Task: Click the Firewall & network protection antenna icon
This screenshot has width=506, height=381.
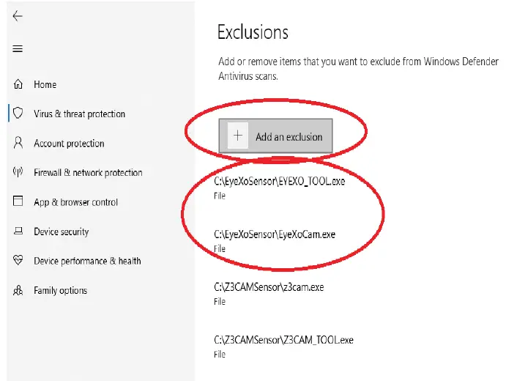Action: 18,173
